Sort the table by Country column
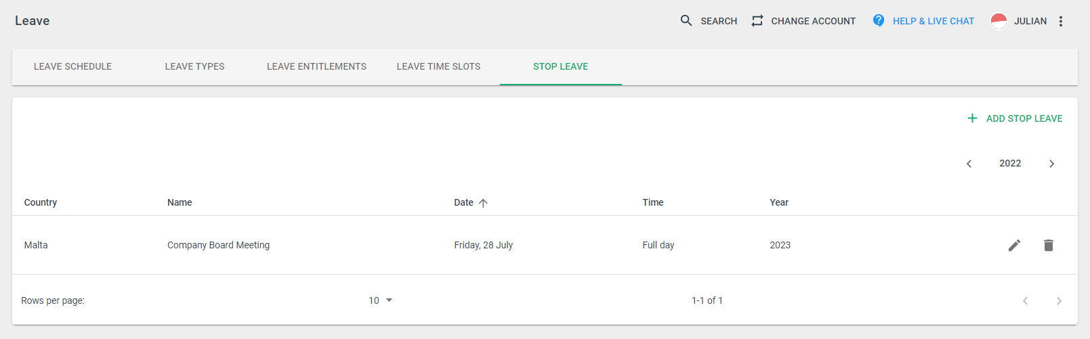Viewport: 1090px width, 339px height. pyautogui.click(x=41, y=202)
